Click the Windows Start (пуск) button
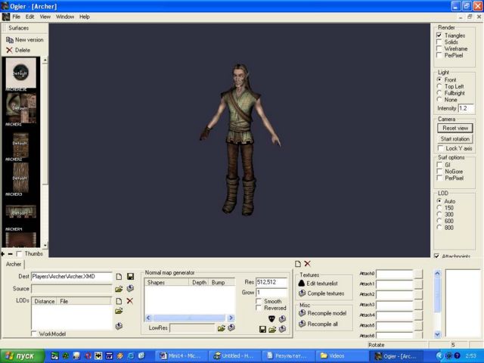Image resolution: width=484 pixels, height=363 pixels. [x=22, y=356]
